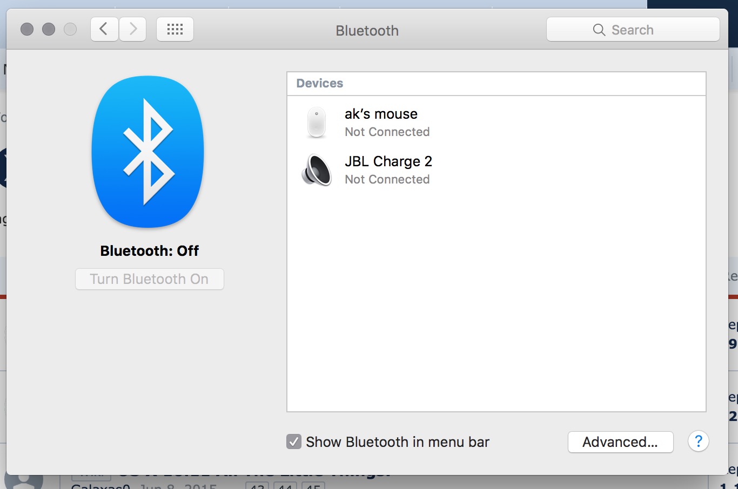Click the magnifier icon in Search
Screen dimensions: 738x489
pyautogui.click(x=599, y=30)
